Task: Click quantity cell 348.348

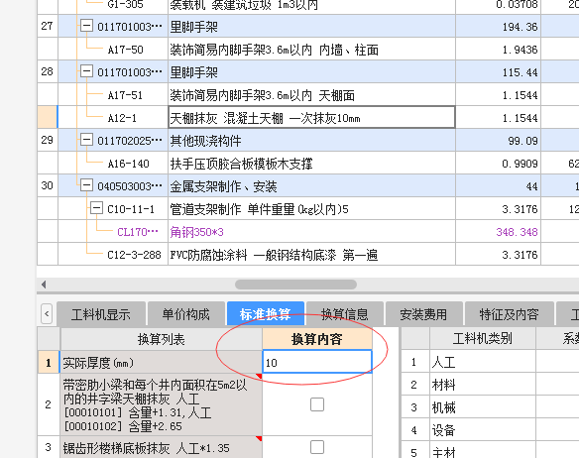Action: [x=498, y=232]
